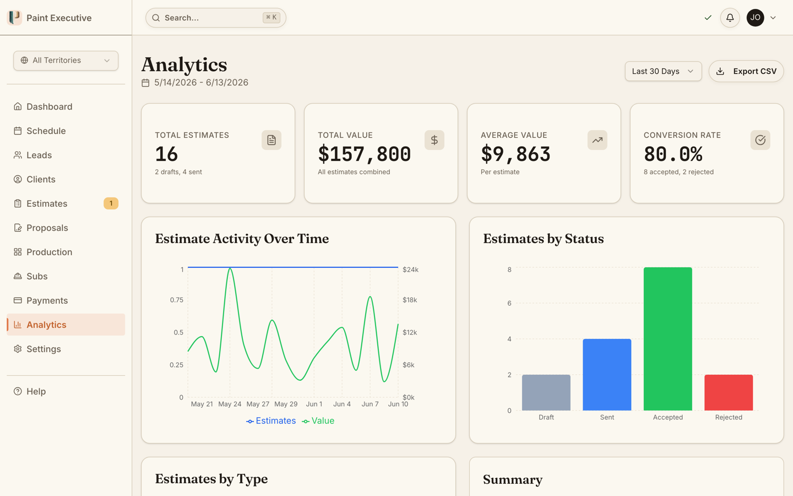793x496 pixels.
Task: Click the 5/14/2026 - 6/13/2026 date text
Action: (x=201, y=83)
